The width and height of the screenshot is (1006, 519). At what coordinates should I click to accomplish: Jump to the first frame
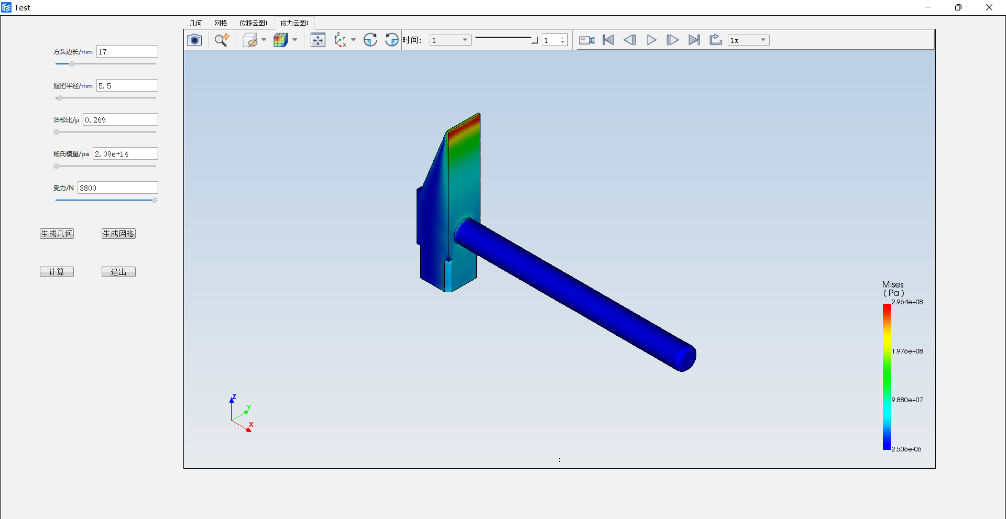[608, 40]
